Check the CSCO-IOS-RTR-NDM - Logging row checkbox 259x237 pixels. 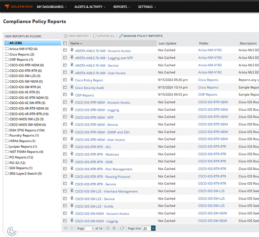[65, 109]
